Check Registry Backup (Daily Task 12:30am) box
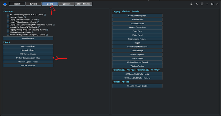The height and width of the screenshot is (116, 221). 8,30
